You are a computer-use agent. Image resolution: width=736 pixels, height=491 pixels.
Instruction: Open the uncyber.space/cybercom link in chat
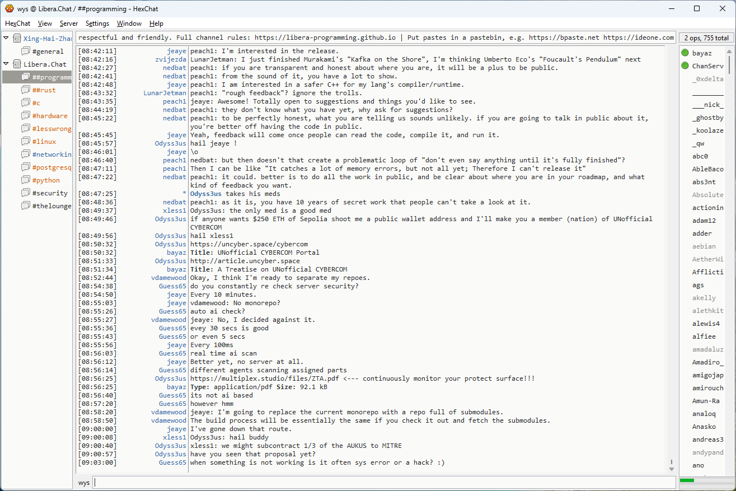249,244
